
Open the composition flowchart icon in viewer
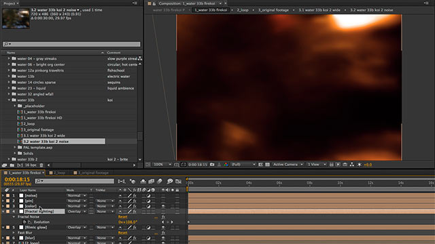(x=352, y=164)
